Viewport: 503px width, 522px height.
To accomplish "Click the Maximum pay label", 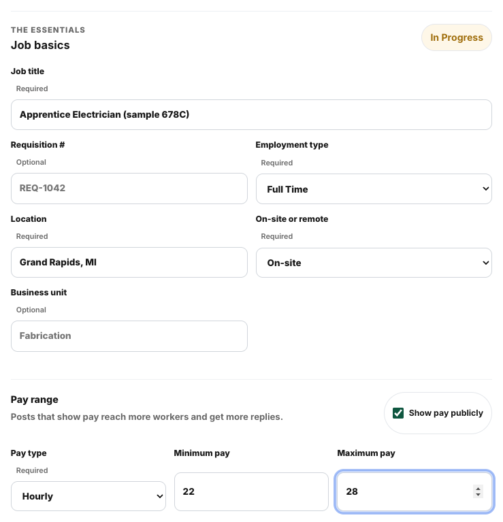I will [366, 453].
